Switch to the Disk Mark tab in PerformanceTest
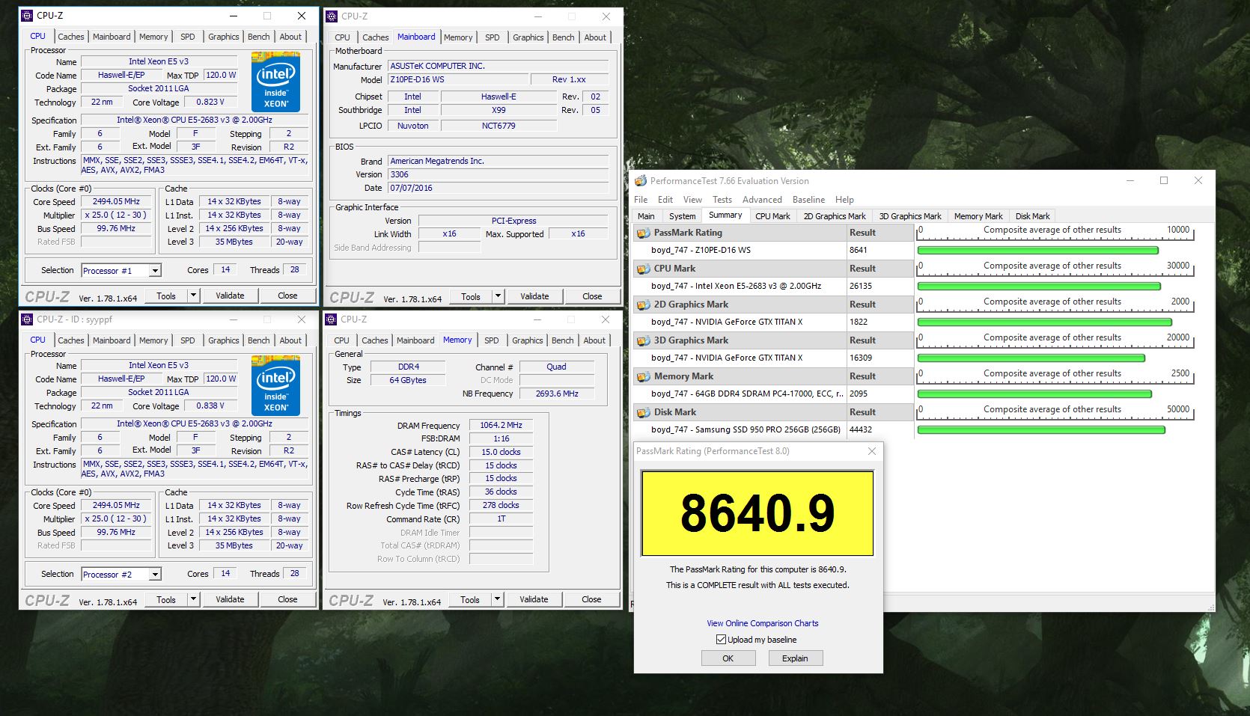1250x716 pixels. pyautogui.click(x=1032, y=216)
